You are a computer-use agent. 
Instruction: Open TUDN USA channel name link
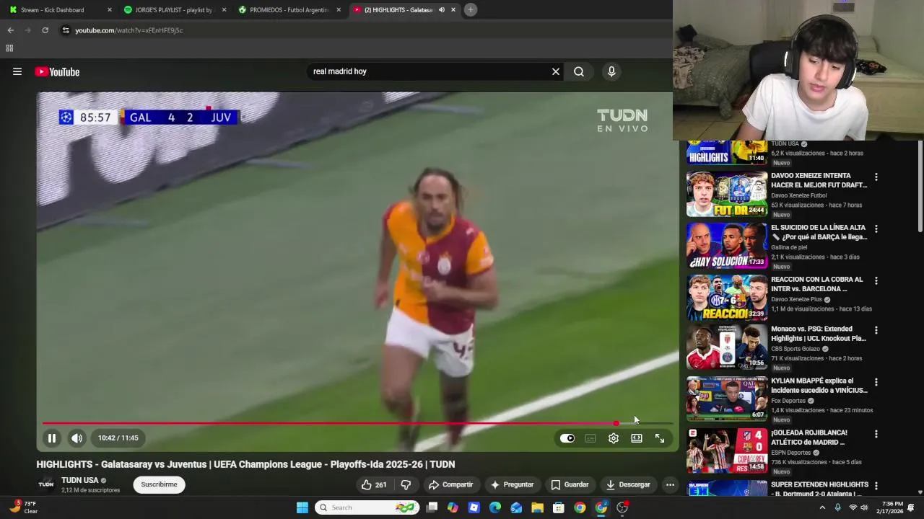79,480
